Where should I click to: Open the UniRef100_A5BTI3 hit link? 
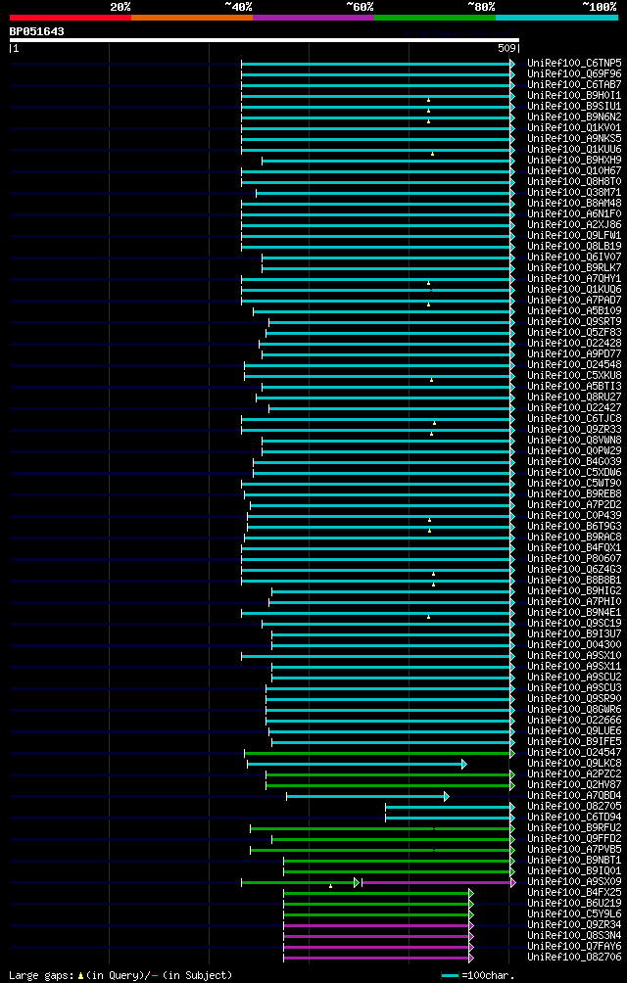(x=574, y=387)
